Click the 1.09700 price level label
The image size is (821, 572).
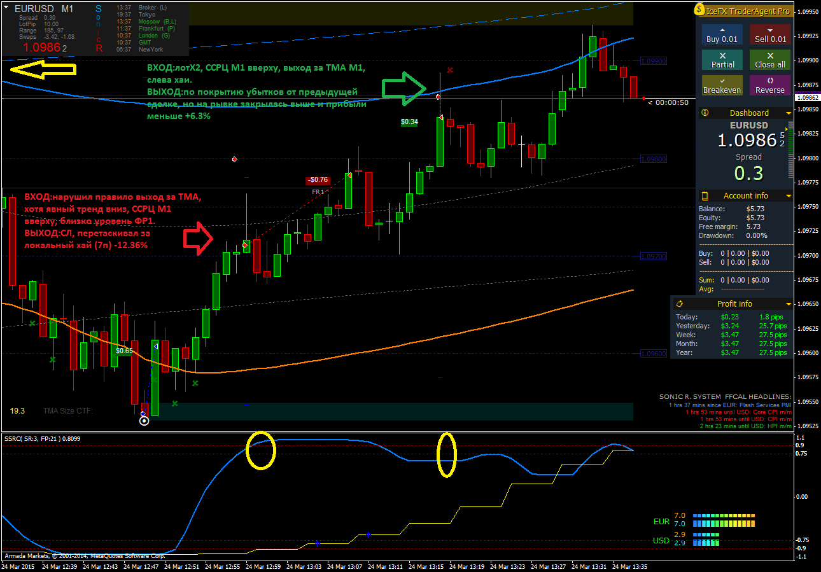pos(654,256)
